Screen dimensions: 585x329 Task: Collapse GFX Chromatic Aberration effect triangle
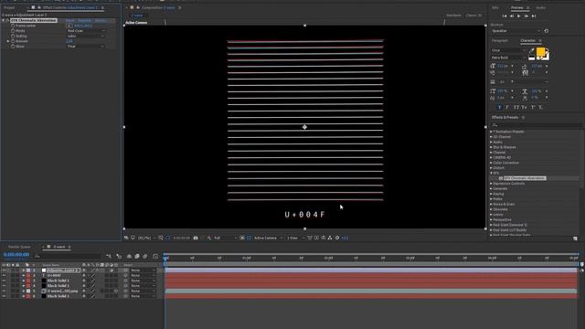point(4,20)
